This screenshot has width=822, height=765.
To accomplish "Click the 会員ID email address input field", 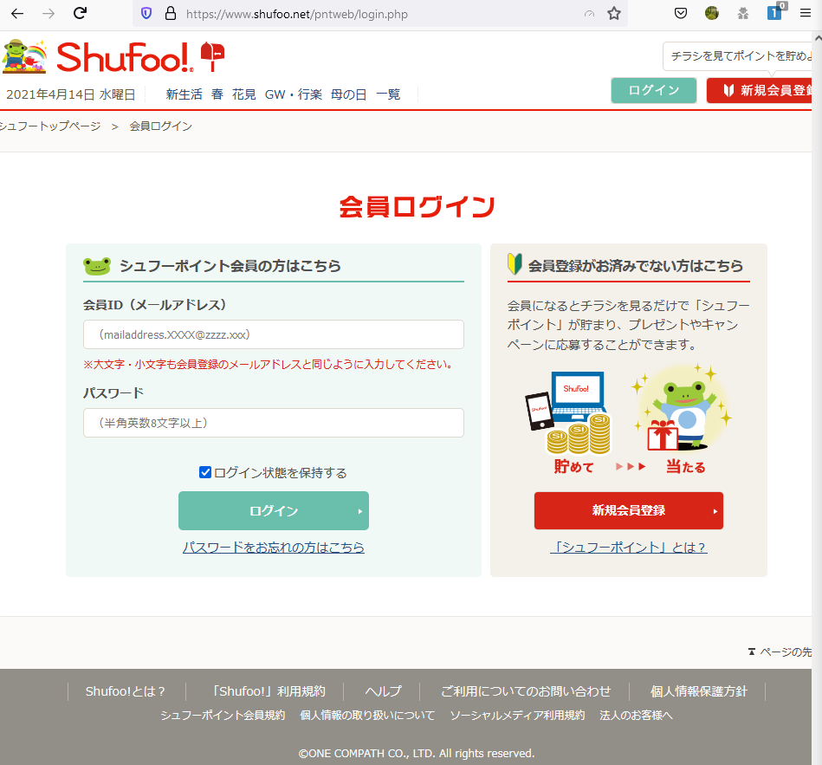I will [274, 334].
